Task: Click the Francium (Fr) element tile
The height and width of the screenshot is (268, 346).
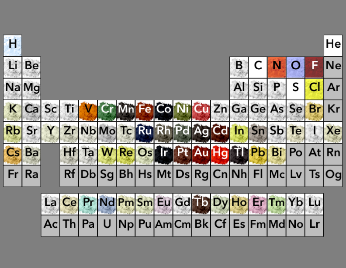Action: (13, 175)
